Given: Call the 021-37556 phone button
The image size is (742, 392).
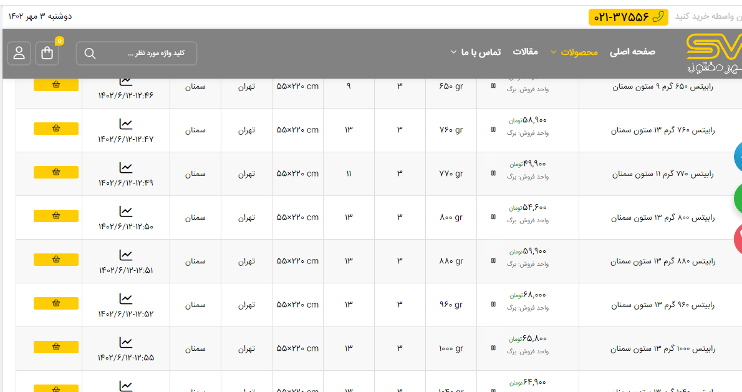Looking at the screenshot, I should click(x=628, y=17).
